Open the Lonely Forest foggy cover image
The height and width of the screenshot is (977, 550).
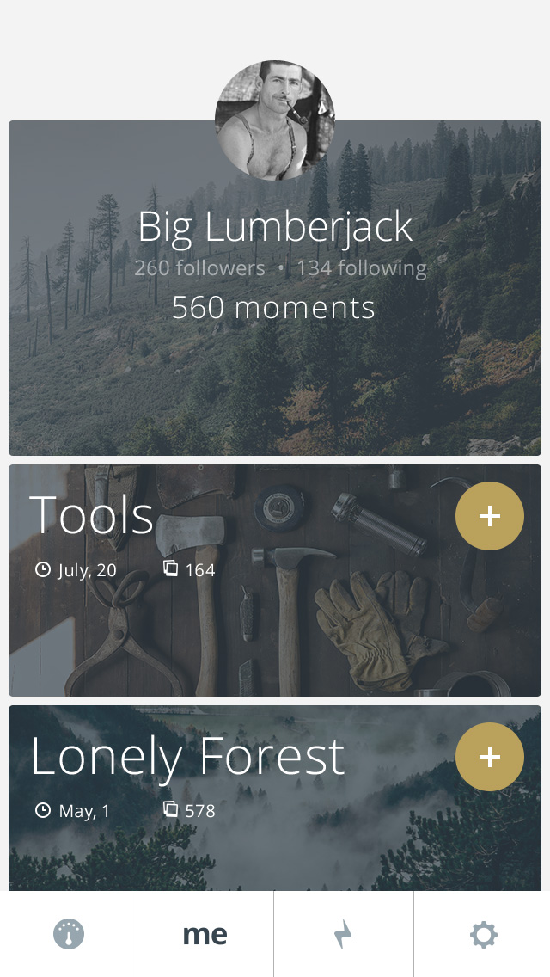[x=275, y=798]
